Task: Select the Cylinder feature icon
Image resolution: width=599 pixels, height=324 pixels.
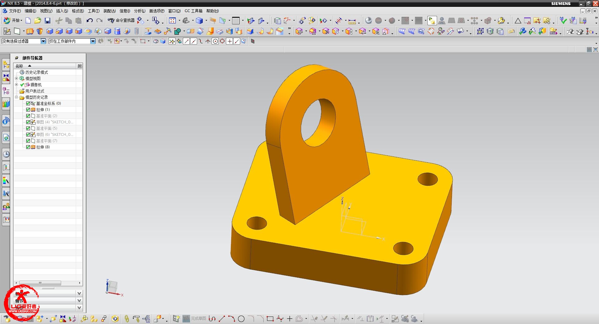Action: [x=117, y=31]
